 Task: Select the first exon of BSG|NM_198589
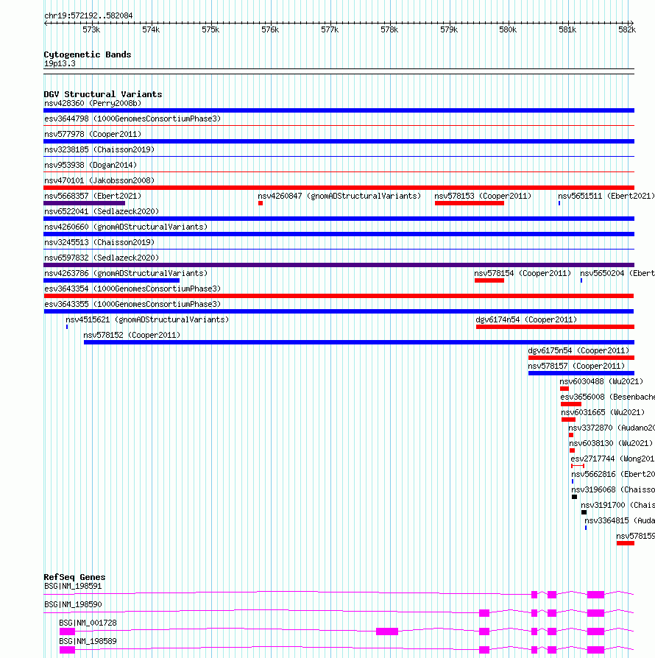(67, 650)
